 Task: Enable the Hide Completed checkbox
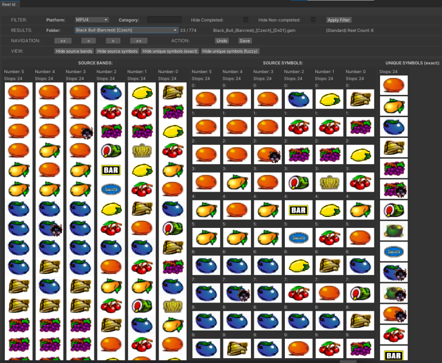(246, 20)
